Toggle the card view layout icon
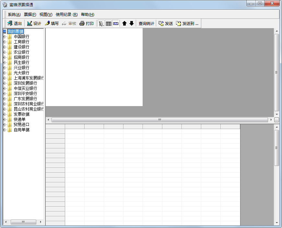This screenshot has height=228, width=282. coord(116,23)
